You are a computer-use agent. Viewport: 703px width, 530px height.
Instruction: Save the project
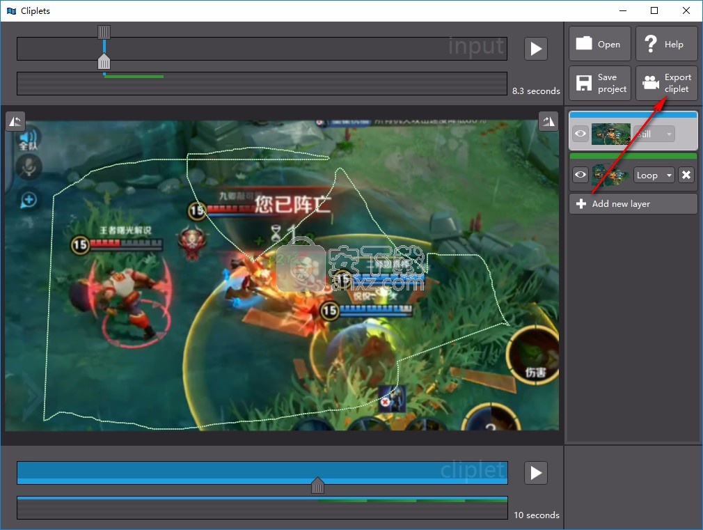pyautogui.click(x=599, y=83)
